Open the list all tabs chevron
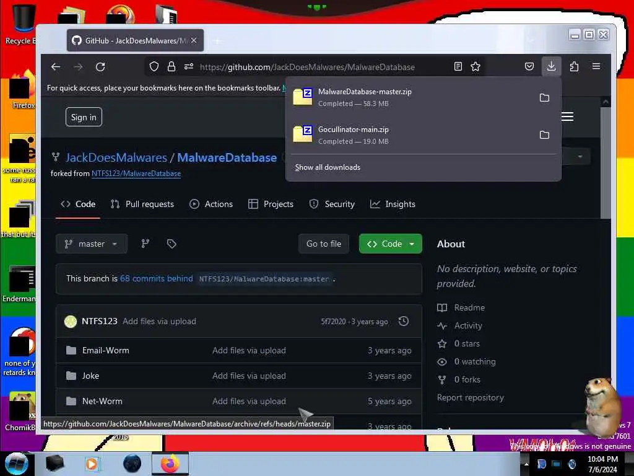Image resolution: width=634 pixels, height=476 pixels. click(531, 40)
